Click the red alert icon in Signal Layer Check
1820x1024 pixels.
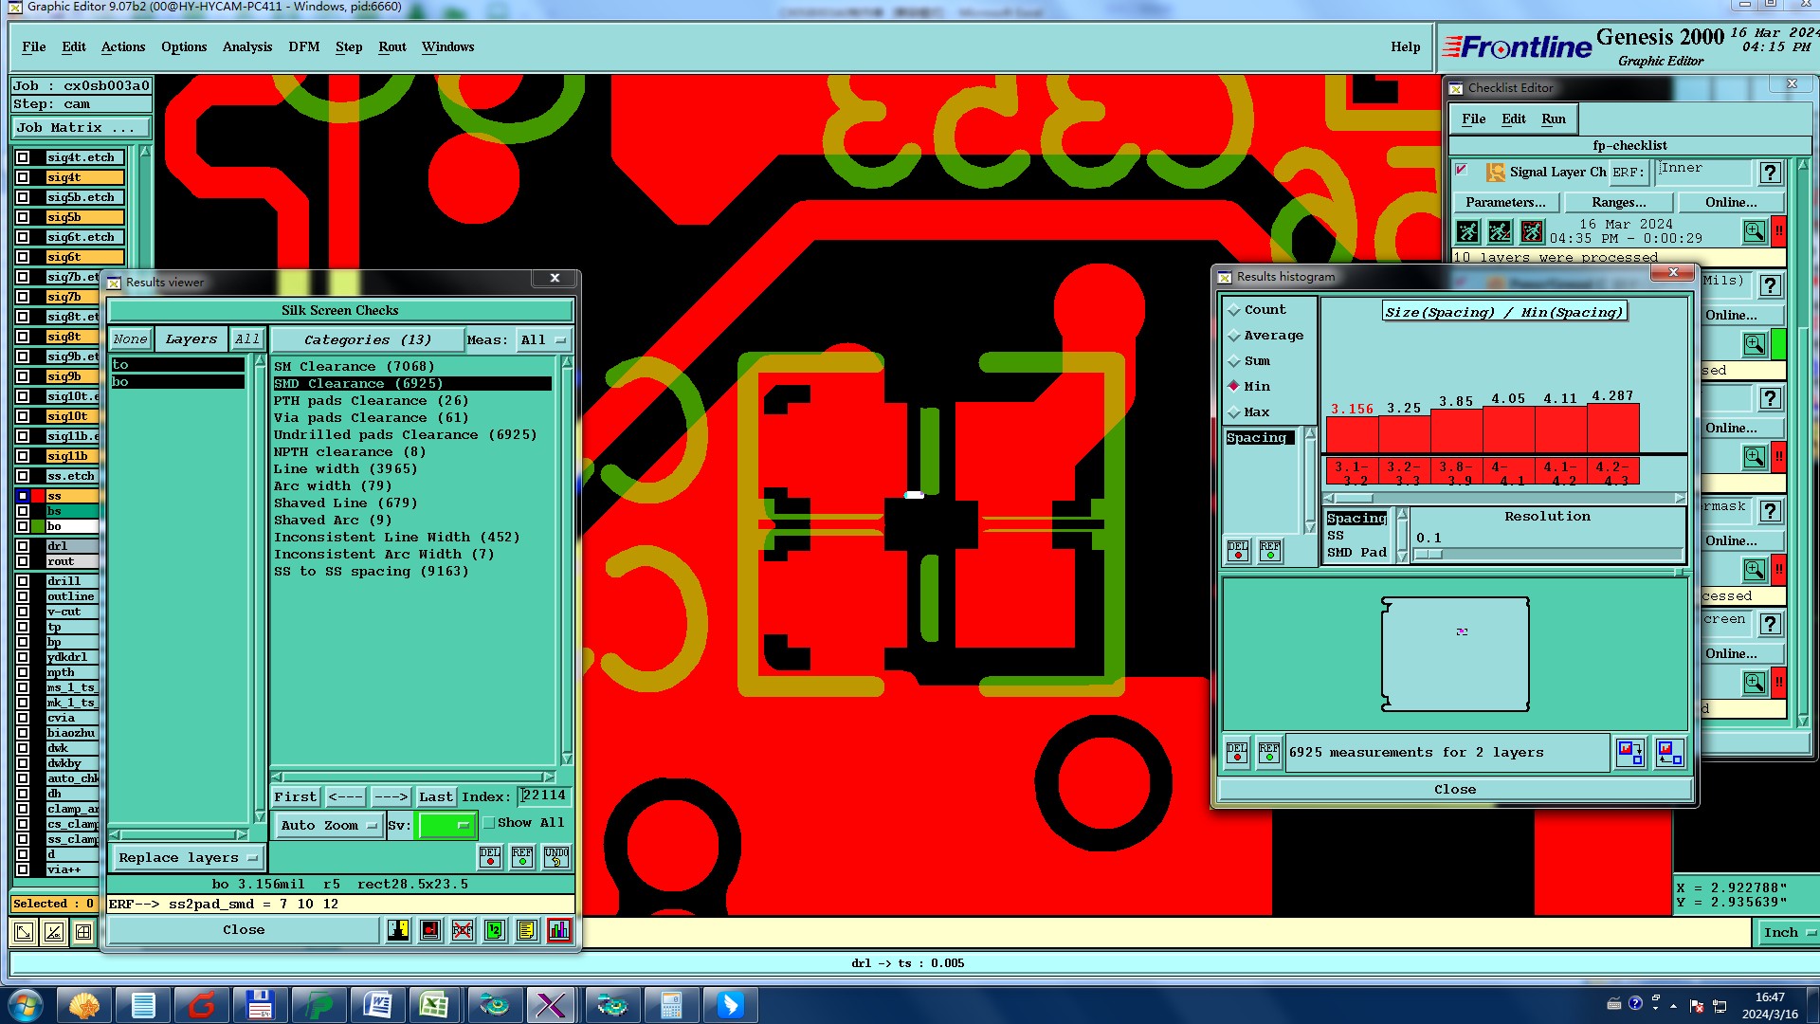(x=1778, y=231)
